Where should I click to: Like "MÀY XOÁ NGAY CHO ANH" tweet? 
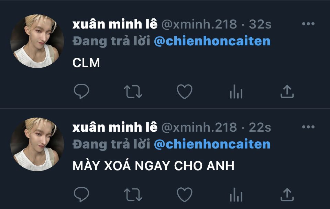185,195
